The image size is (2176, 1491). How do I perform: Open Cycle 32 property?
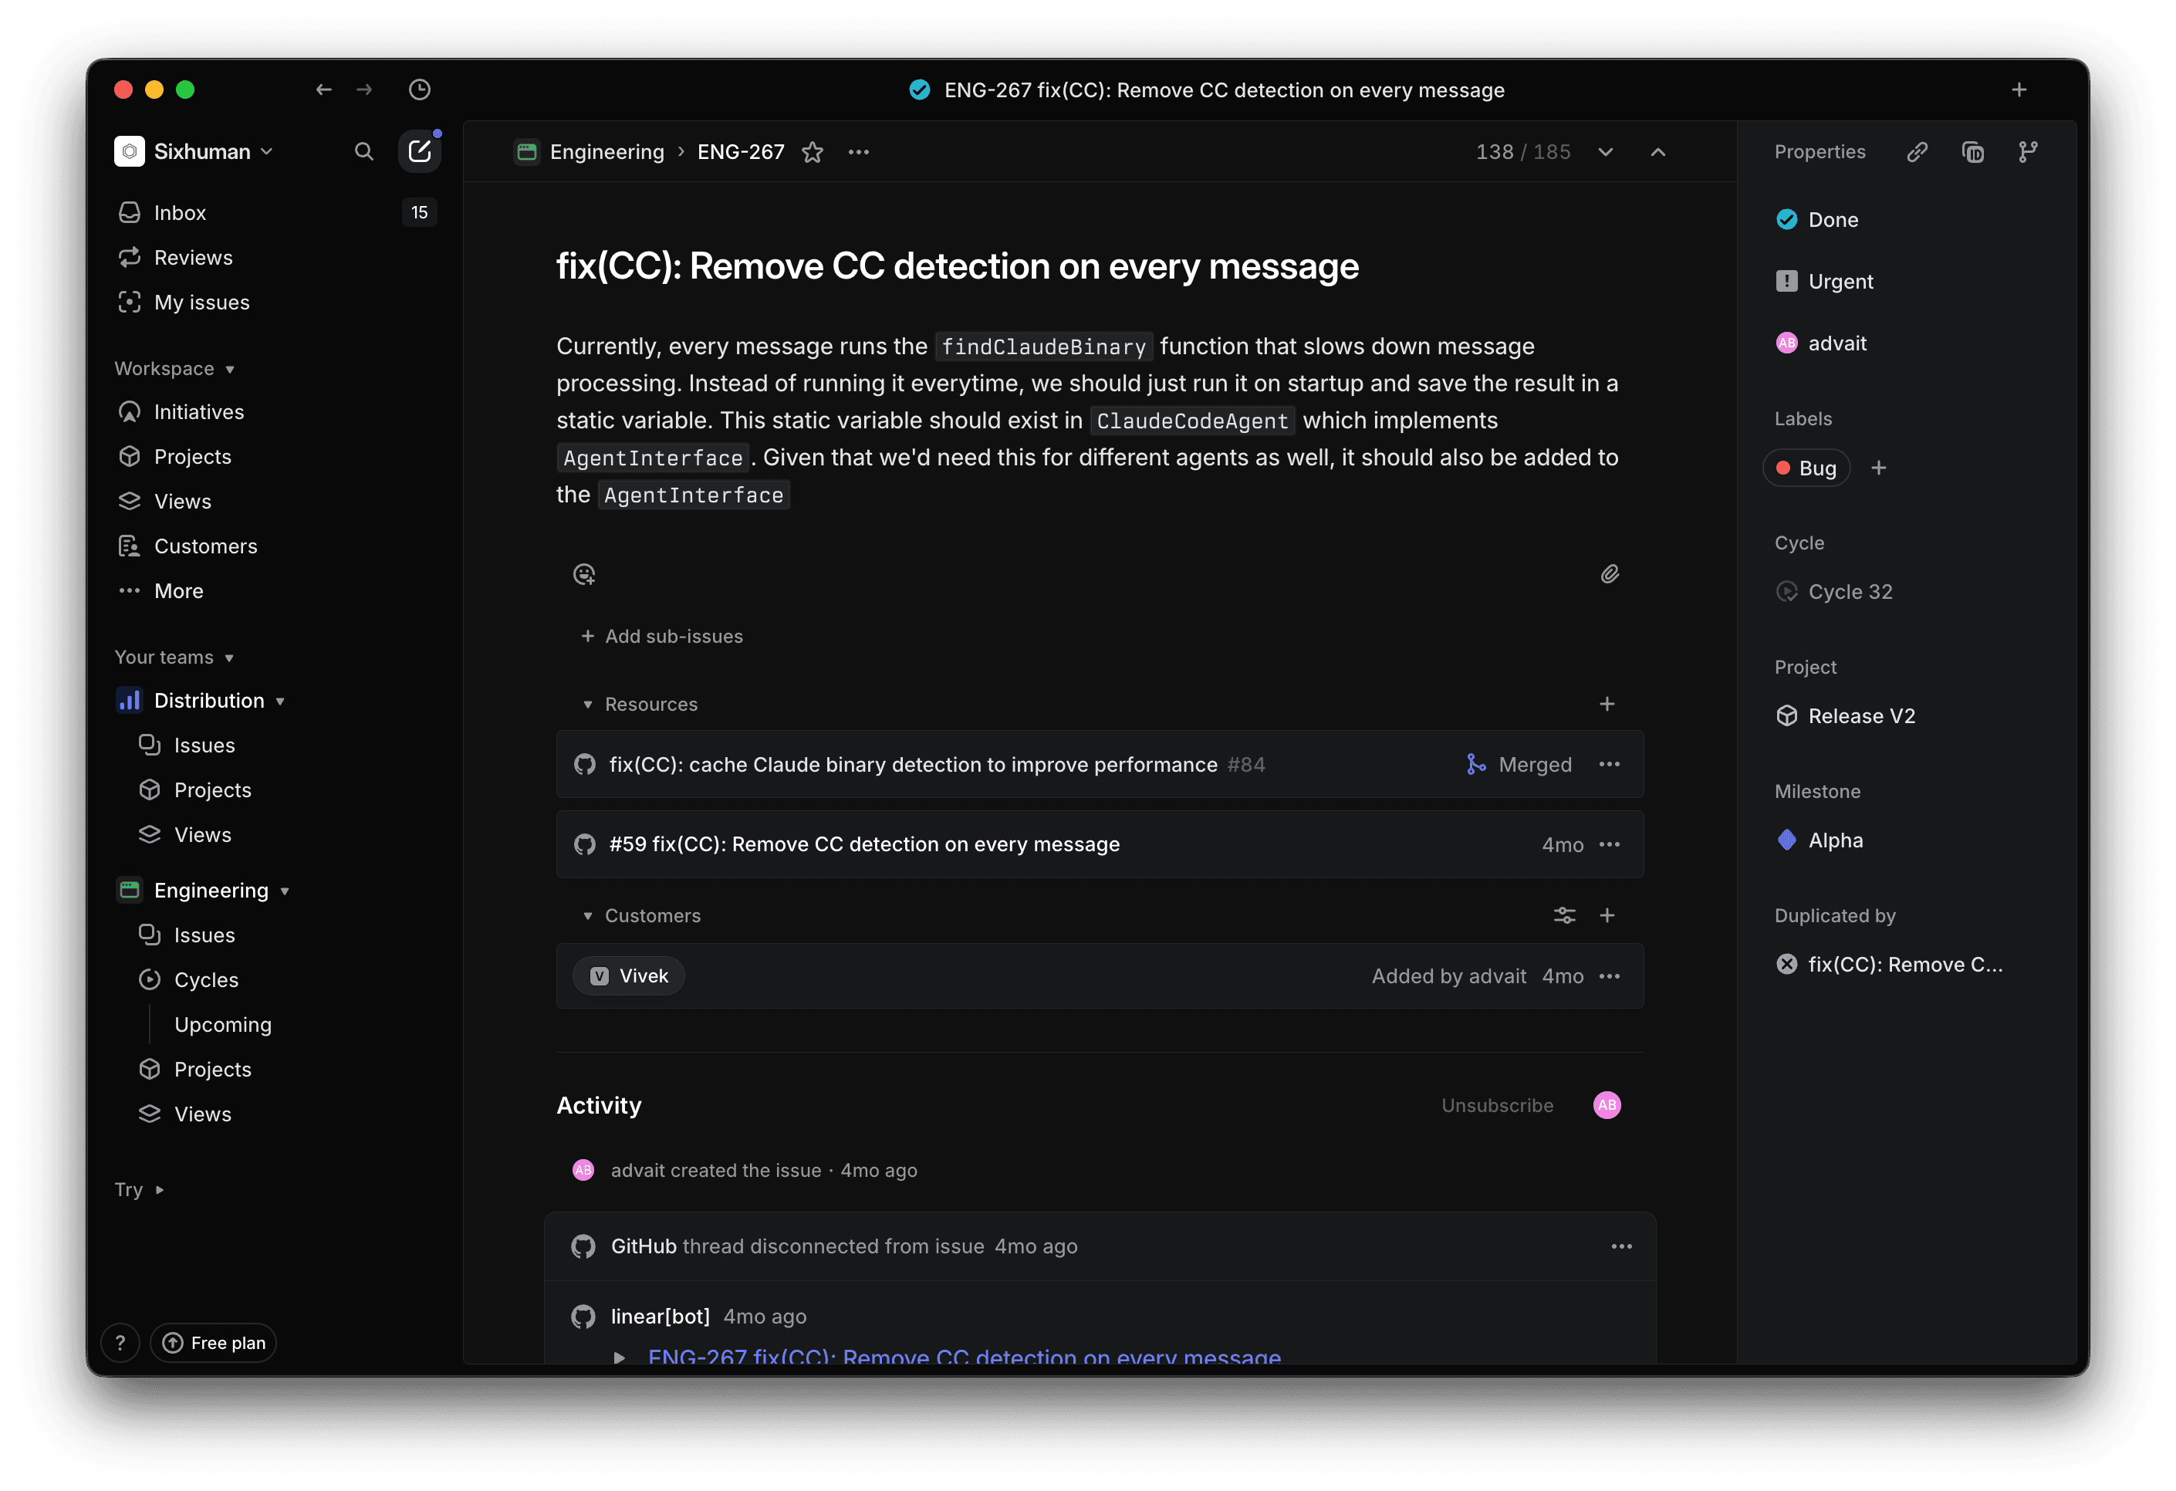1834,592
